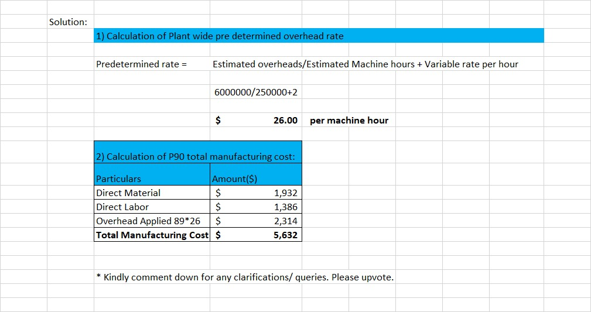The image size is (591, 312).
Task: Click the 1,932 amount cell
Action: pyautogui.click(x=256, y=193)
